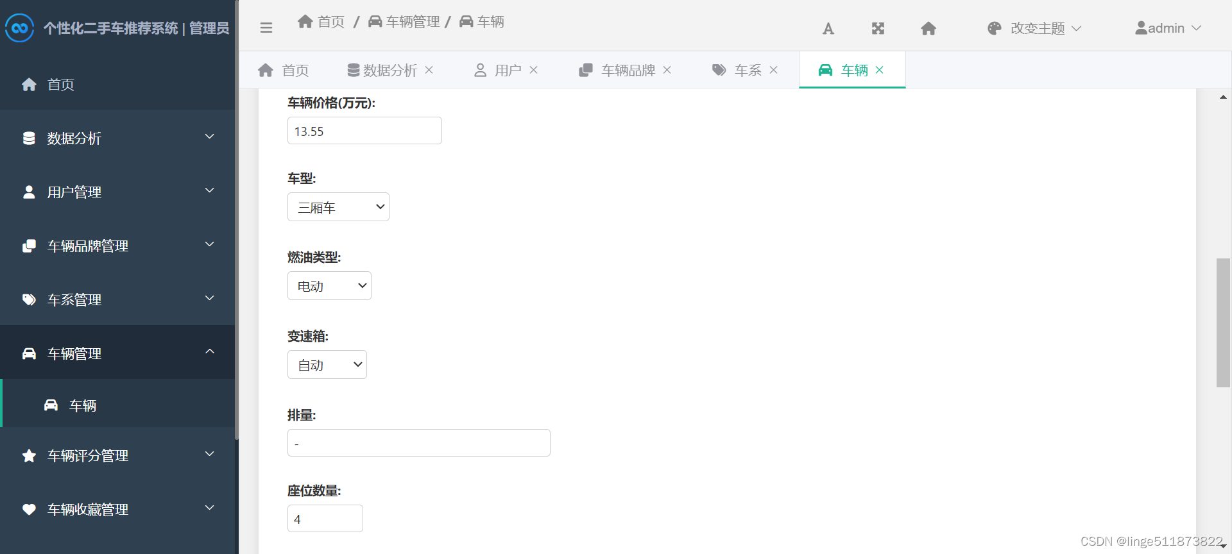Screen dimensions: 1232x554
Task: Click breadcrumb home icon
Action: point(305,21)
